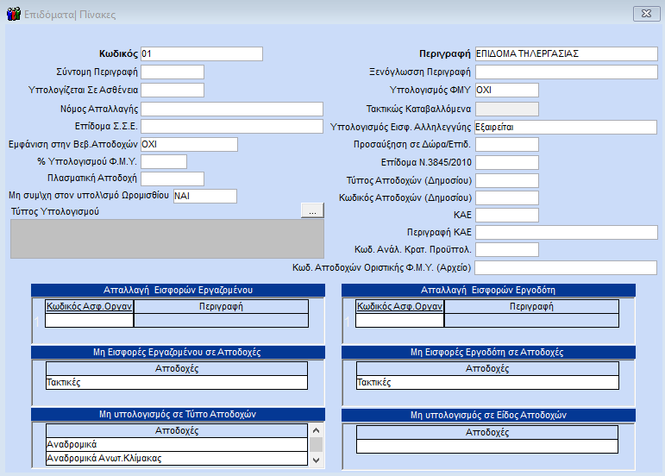Click the Περιγραφή ΚΑΕ input field
This screenshot has height=476, width=665.
click(566, 233)
